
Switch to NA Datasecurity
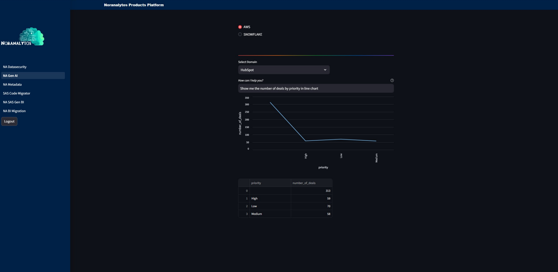(x=15, y=67)
